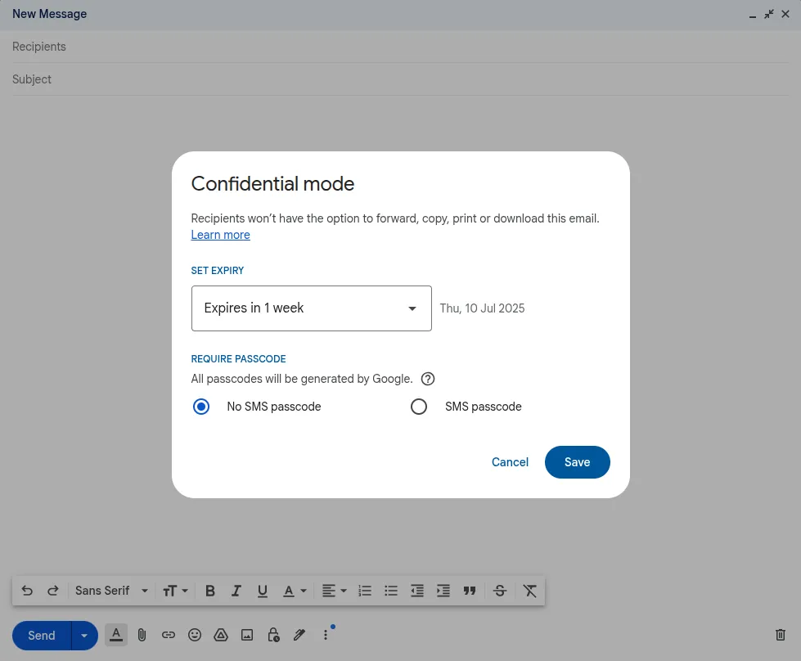Open the Expires in 1 week dropdown
The width and height of the screenshot is (801, 661).
click(312, 308)
